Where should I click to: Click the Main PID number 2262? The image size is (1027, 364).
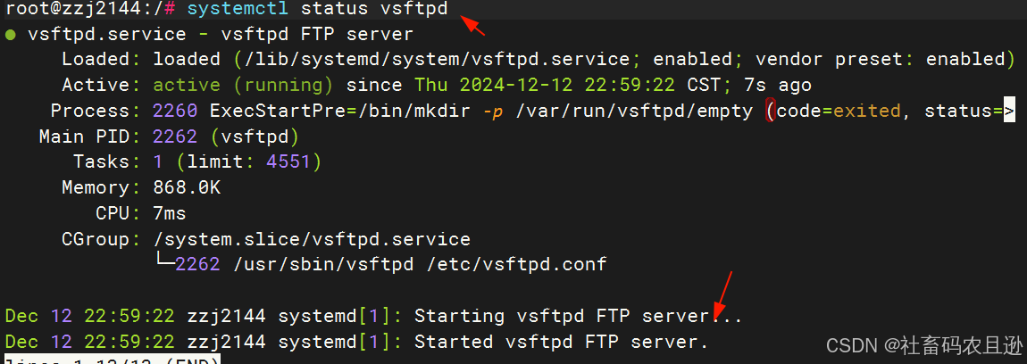[175, 136]
